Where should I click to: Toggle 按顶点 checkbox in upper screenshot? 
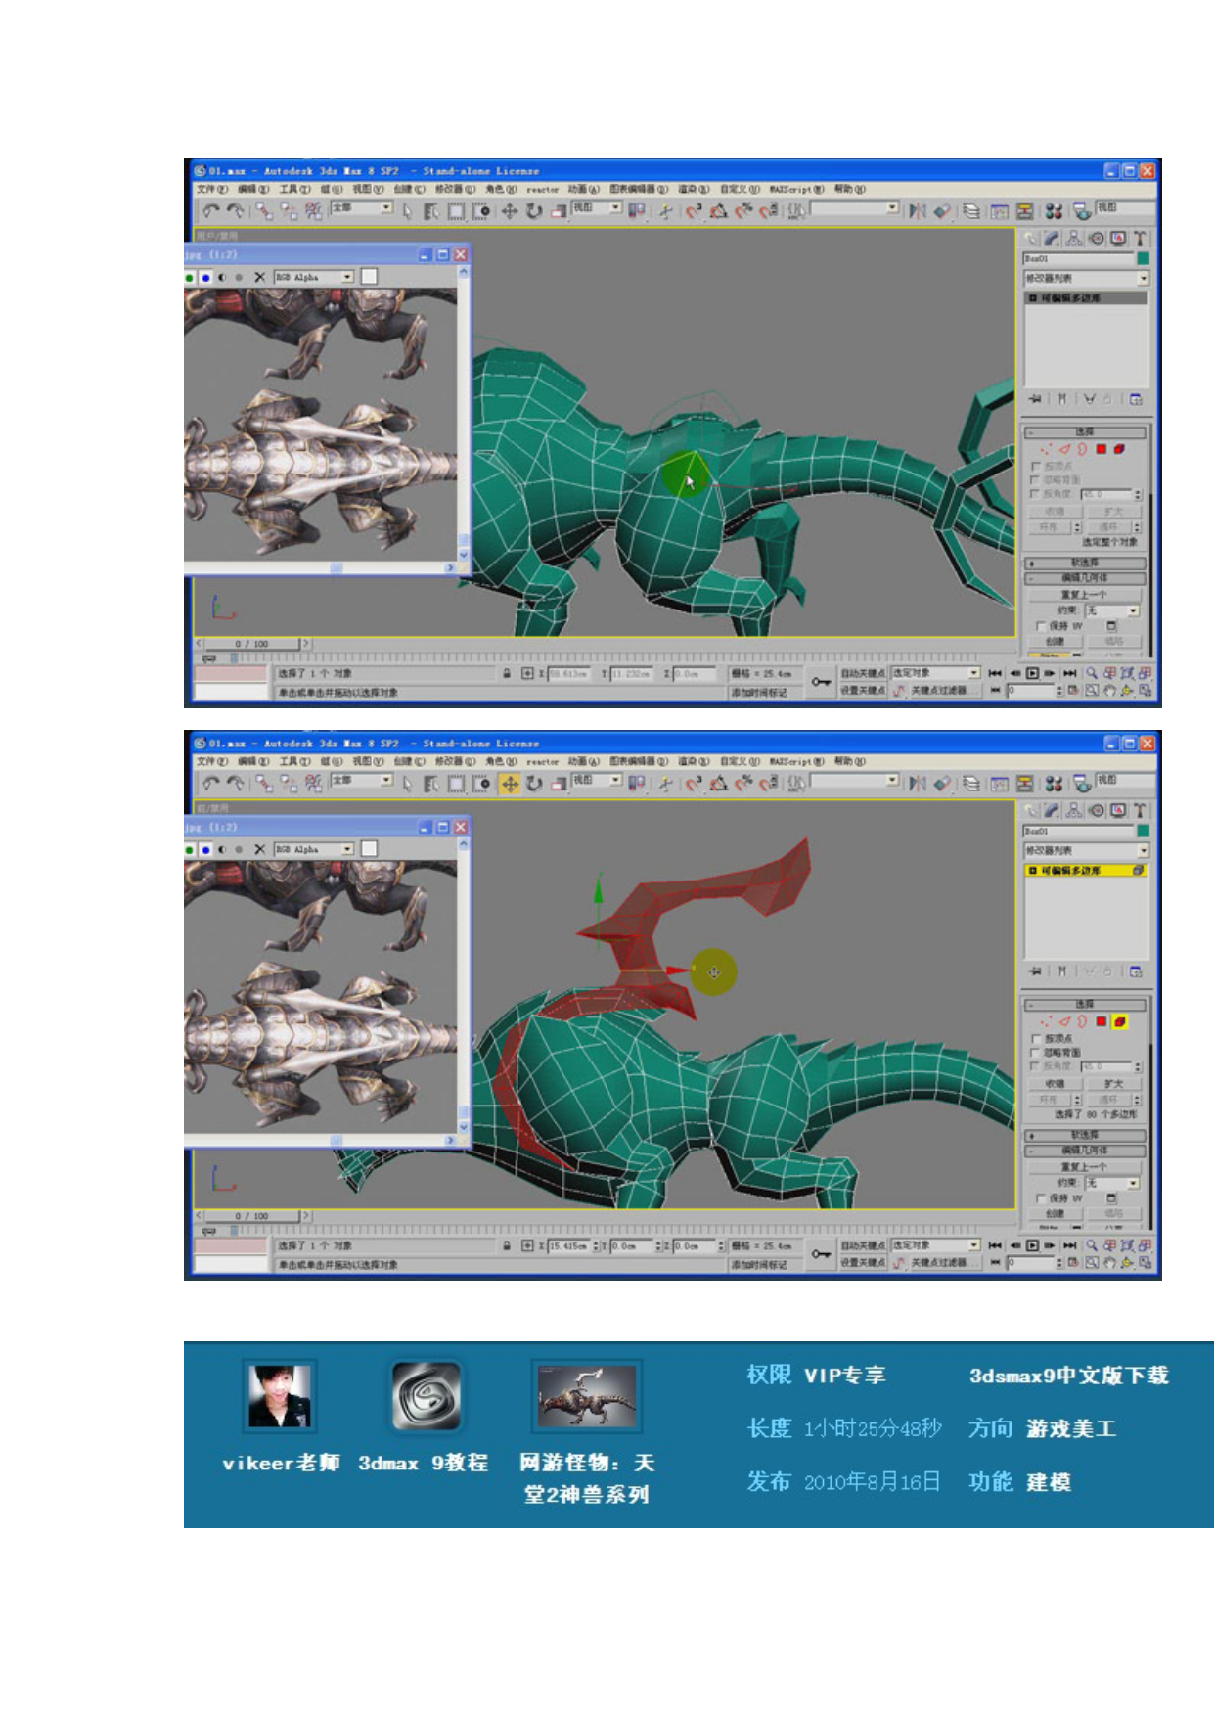point(1036,466)
